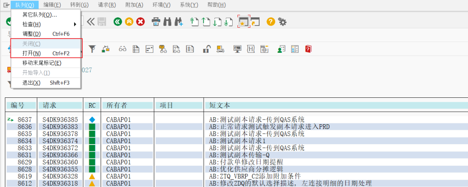Select 其它队列(O)... from the dropdown menu
This screenshot has width=468, height=187.
45,15
